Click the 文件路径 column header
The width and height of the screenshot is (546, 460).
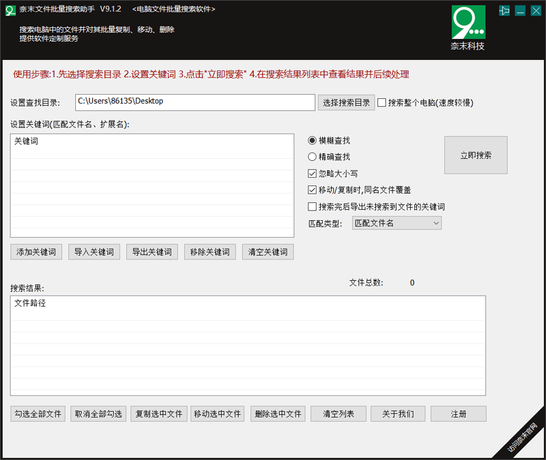[31, 303]
